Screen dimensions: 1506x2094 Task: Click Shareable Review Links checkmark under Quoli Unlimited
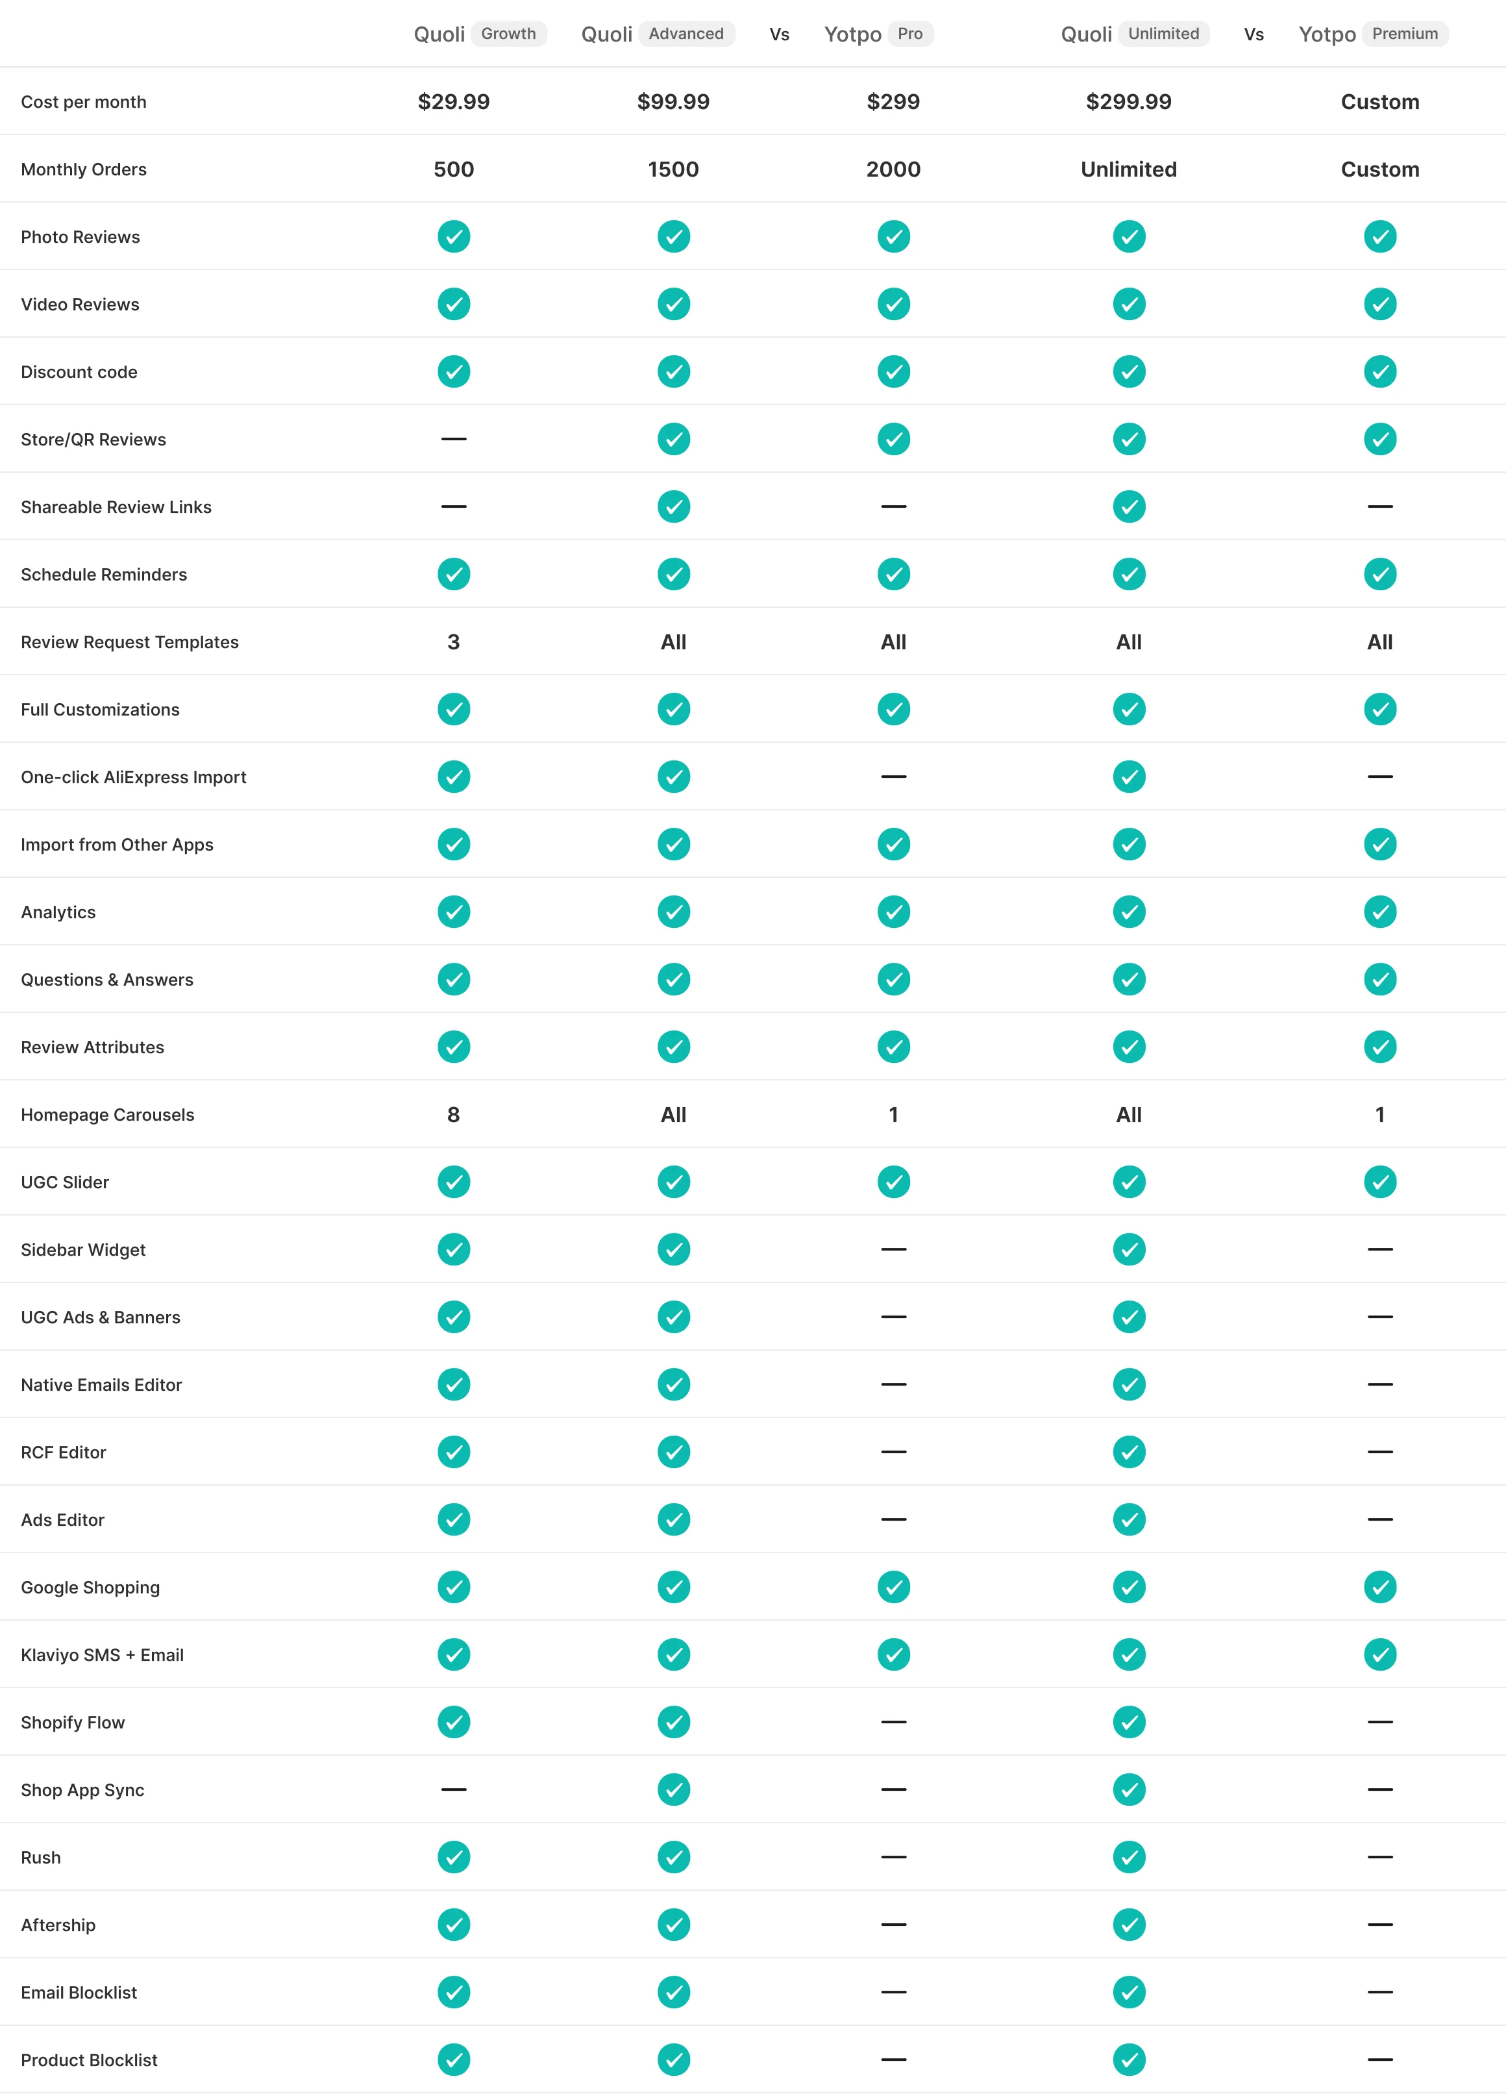1129,507
